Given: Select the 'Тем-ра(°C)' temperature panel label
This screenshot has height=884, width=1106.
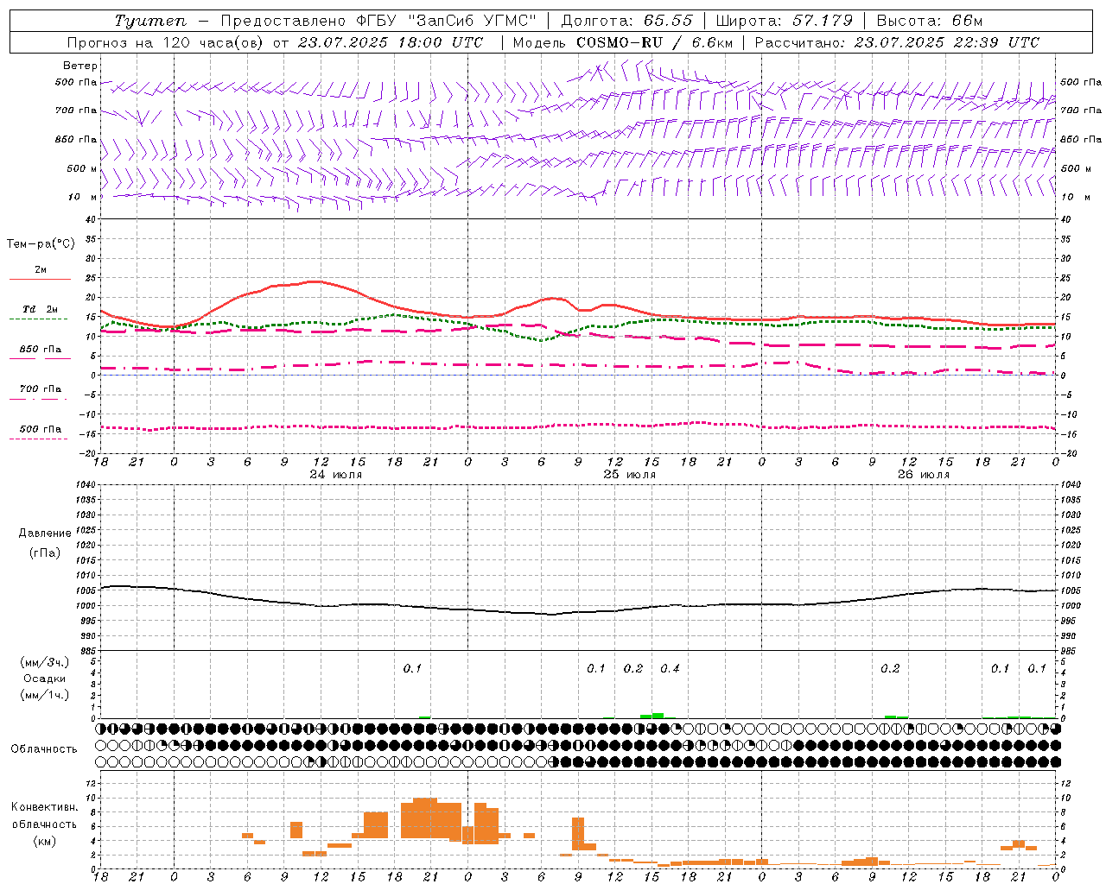Looking at the screenshot, I should 41,244.
